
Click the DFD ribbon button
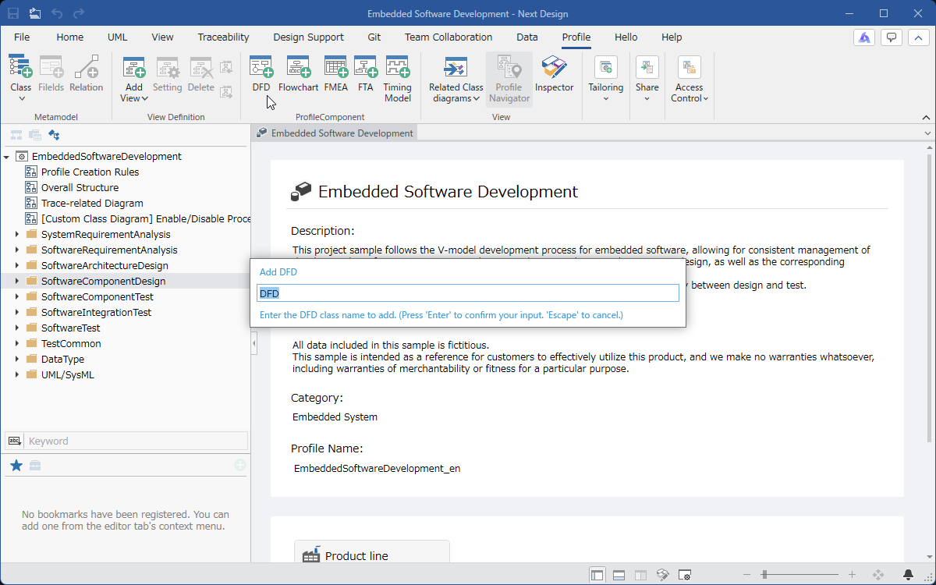pyautogui.click(x=261, y=74)
